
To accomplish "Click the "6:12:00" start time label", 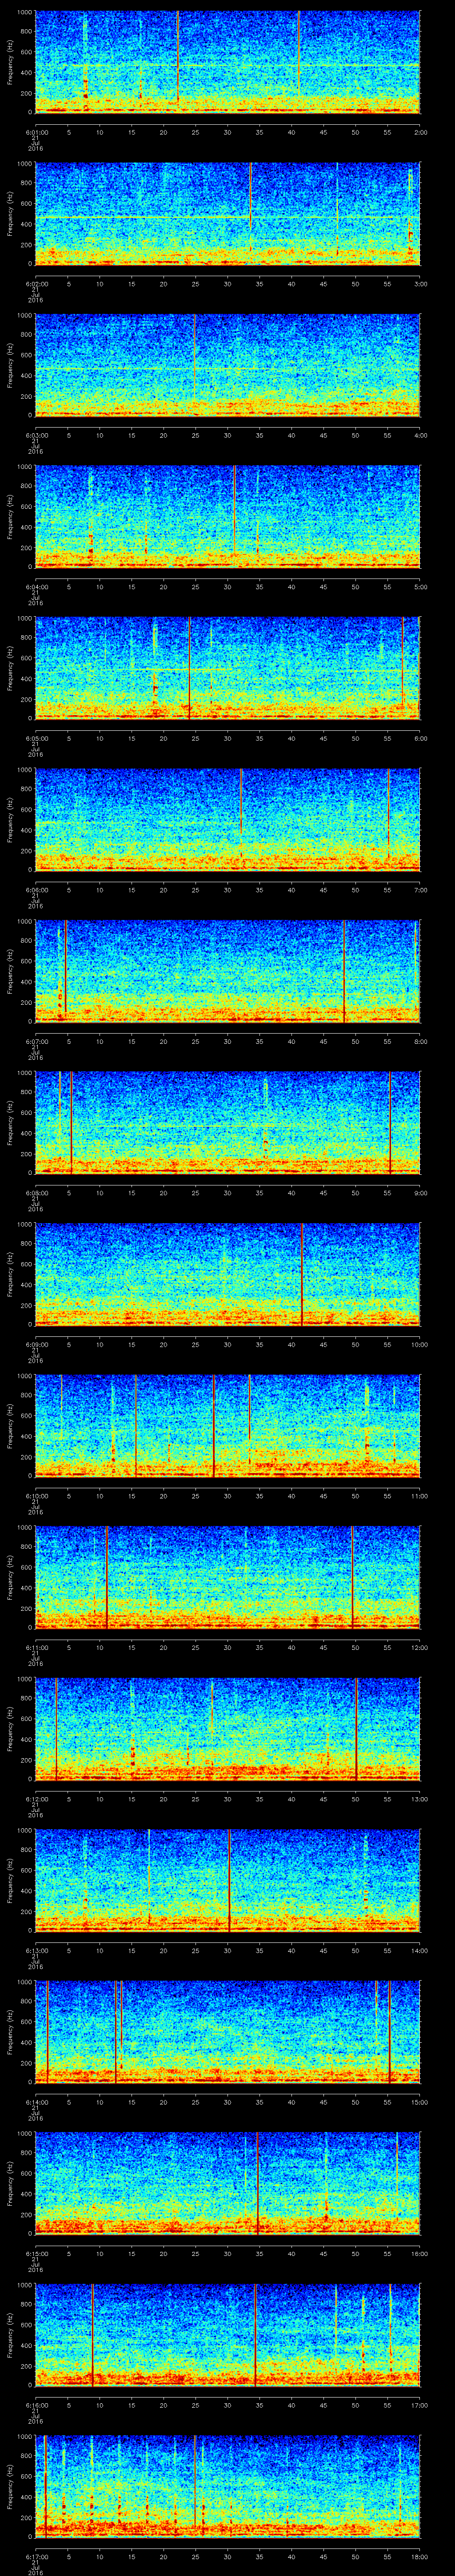I will point(36,1799).
